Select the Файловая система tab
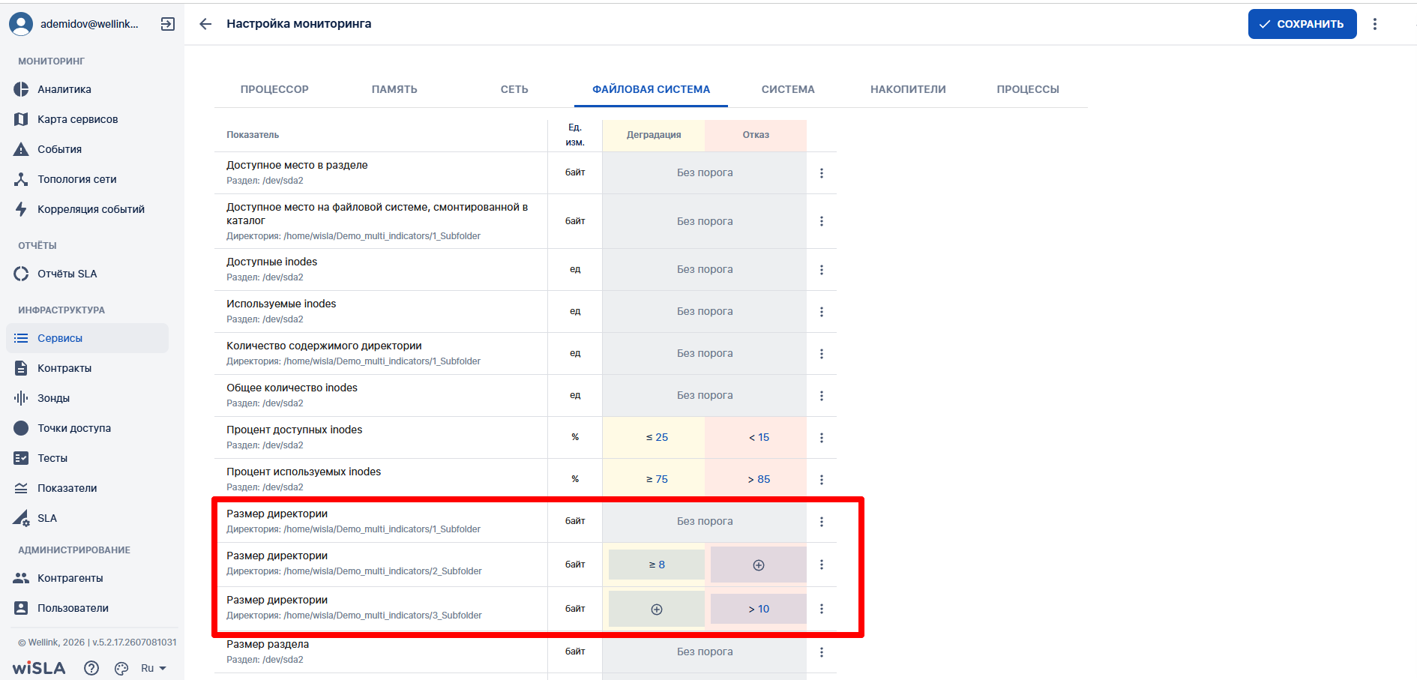Viewport: 1417px width, 680px height. pyautogui.click(x=651, y=89)
